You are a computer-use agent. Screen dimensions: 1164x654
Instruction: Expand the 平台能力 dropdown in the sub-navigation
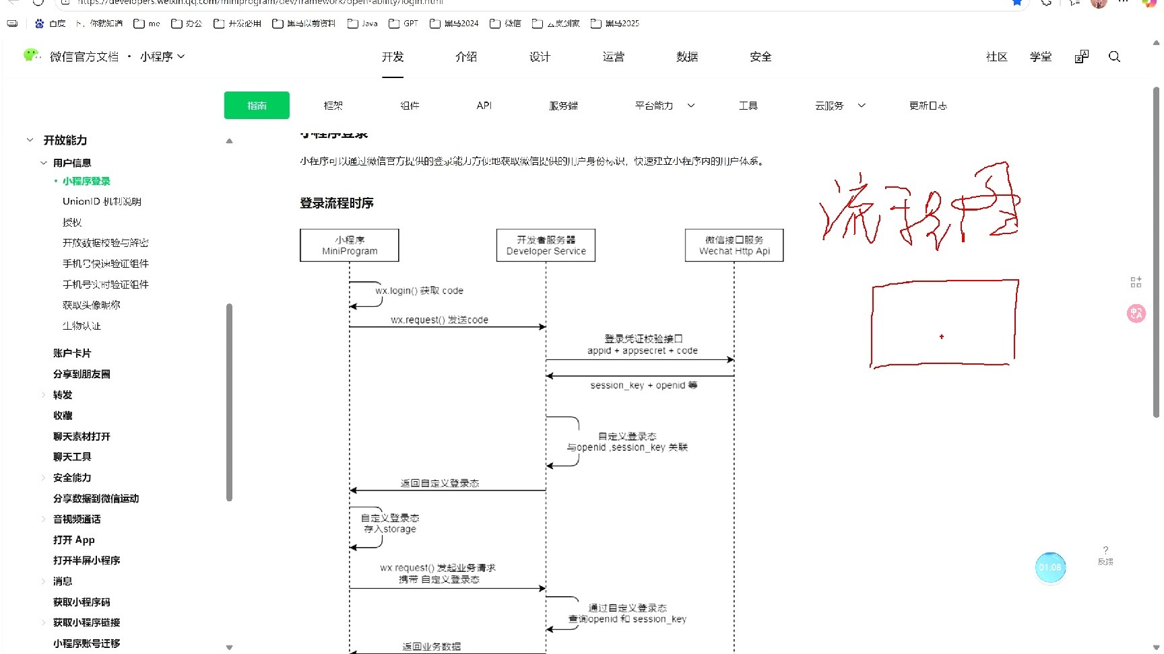coord(691,106)
